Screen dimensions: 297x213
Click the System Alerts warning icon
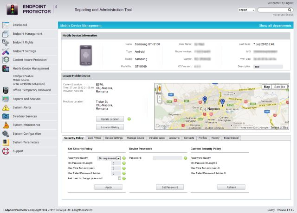click(x=6, y=107)
